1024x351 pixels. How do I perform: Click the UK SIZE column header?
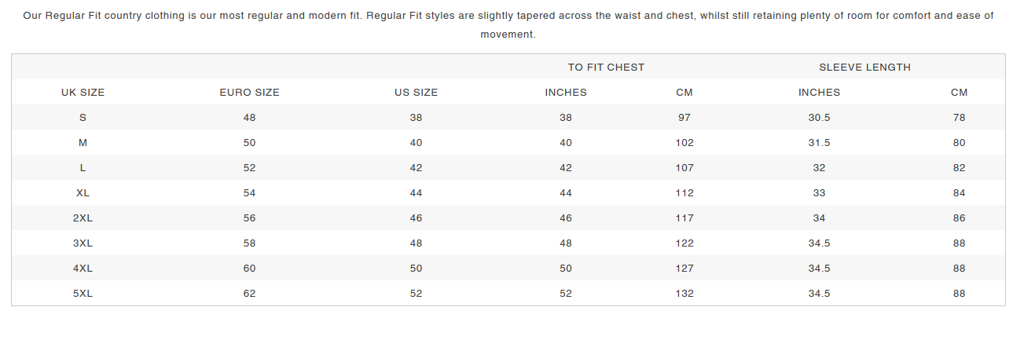83,92
